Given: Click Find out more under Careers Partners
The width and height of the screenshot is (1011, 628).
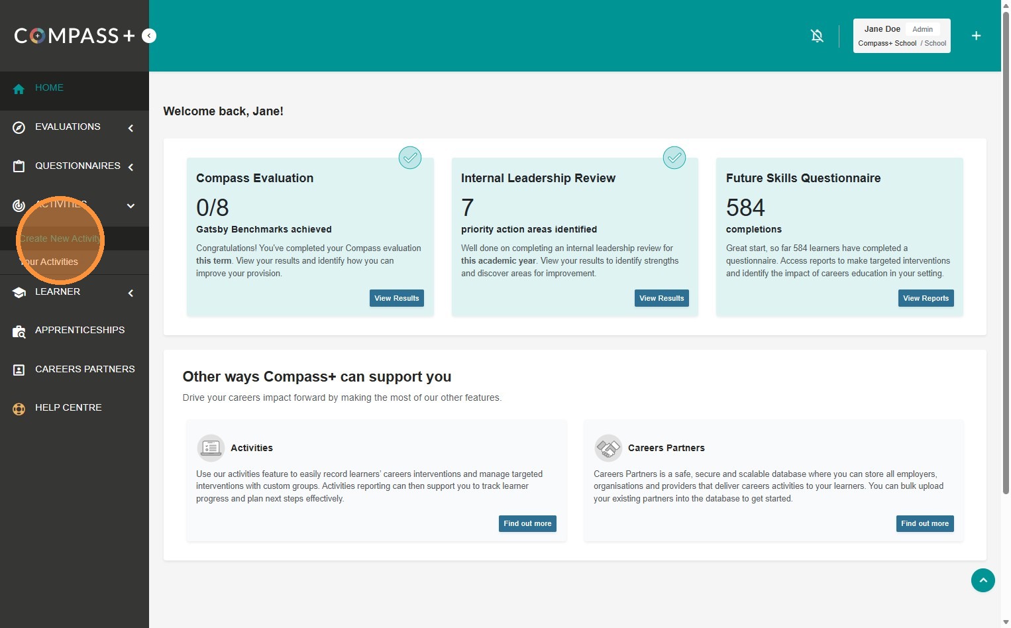Looking at the screenshot, I should click(x=925, y=523).
